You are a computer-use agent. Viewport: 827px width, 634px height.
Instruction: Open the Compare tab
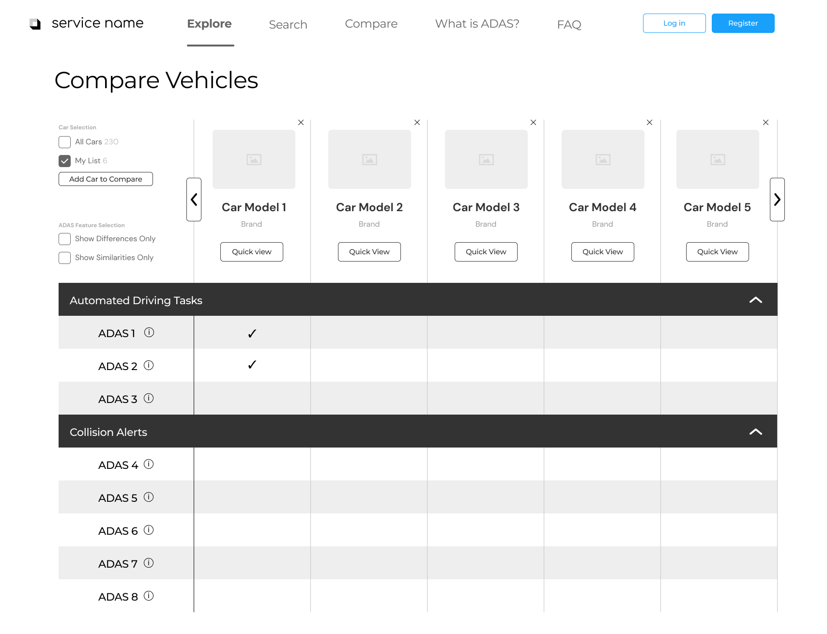click(x=371, y=24)
